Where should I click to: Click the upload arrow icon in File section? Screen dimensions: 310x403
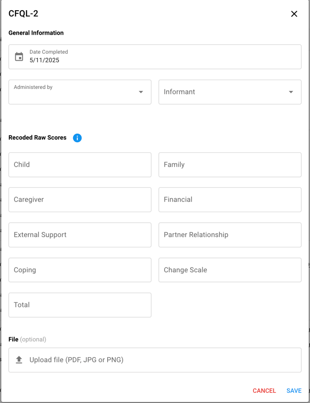(19, 360)
